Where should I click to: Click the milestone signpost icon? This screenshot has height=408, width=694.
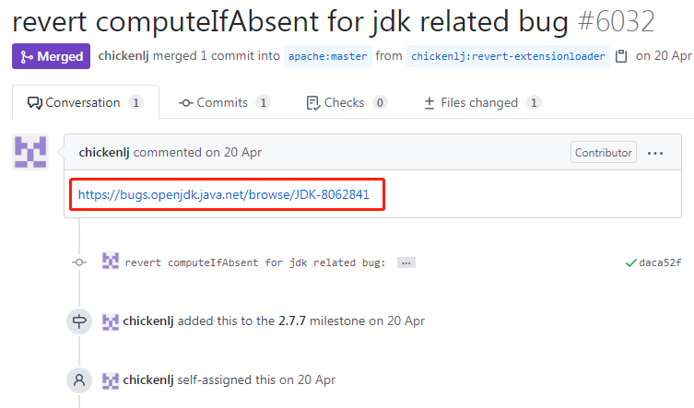pos(79,321)
